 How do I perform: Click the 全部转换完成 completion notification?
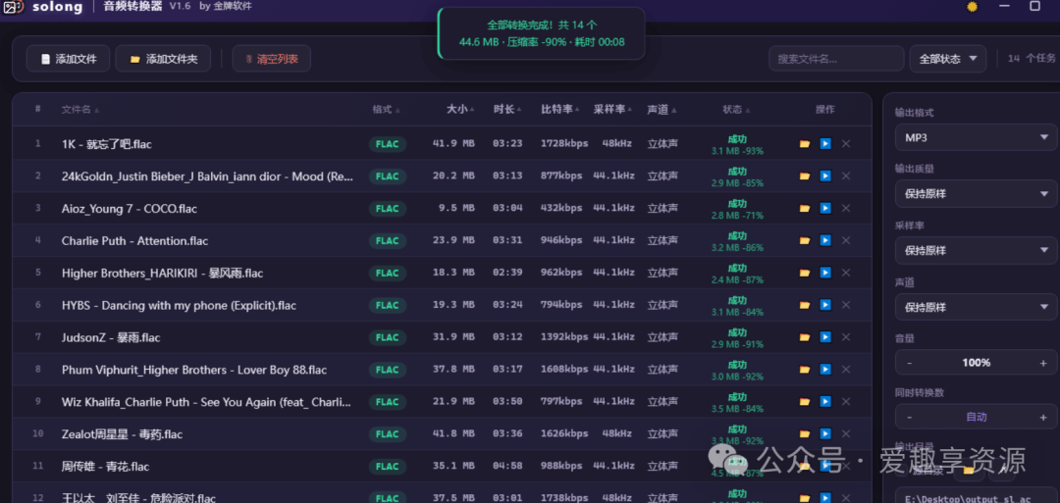(542, 33)
